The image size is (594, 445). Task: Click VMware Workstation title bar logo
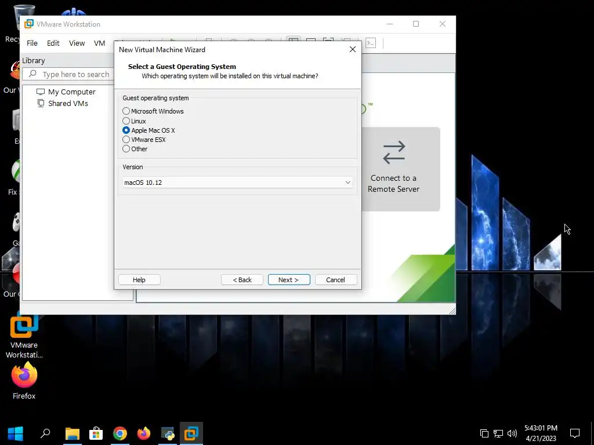point(29,24)
